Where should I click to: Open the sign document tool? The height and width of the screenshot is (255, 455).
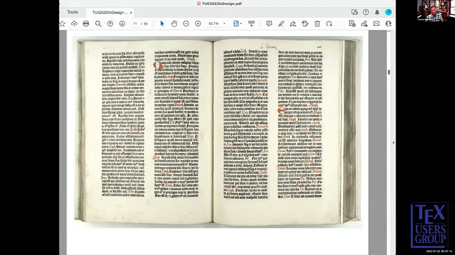pyautogui.click(x=293, y=24)
